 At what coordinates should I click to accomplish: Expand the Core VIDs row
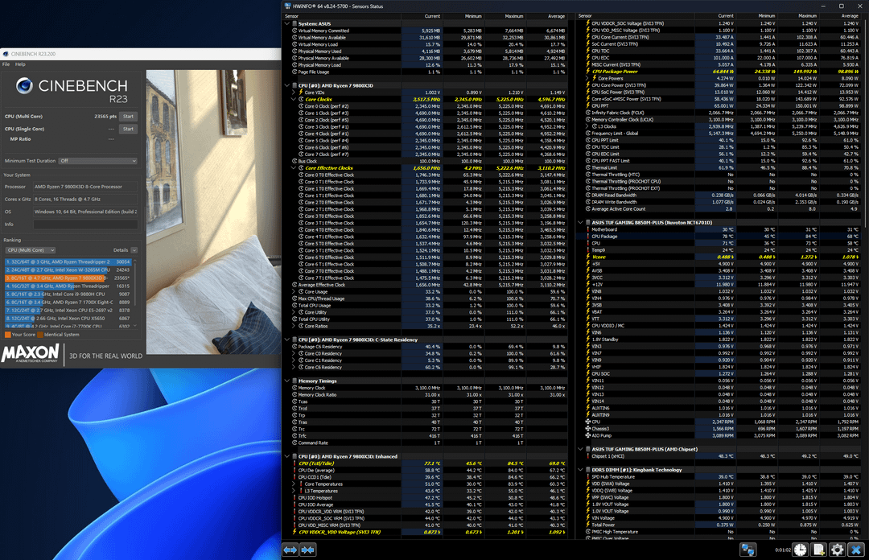[x=294, y=93]
